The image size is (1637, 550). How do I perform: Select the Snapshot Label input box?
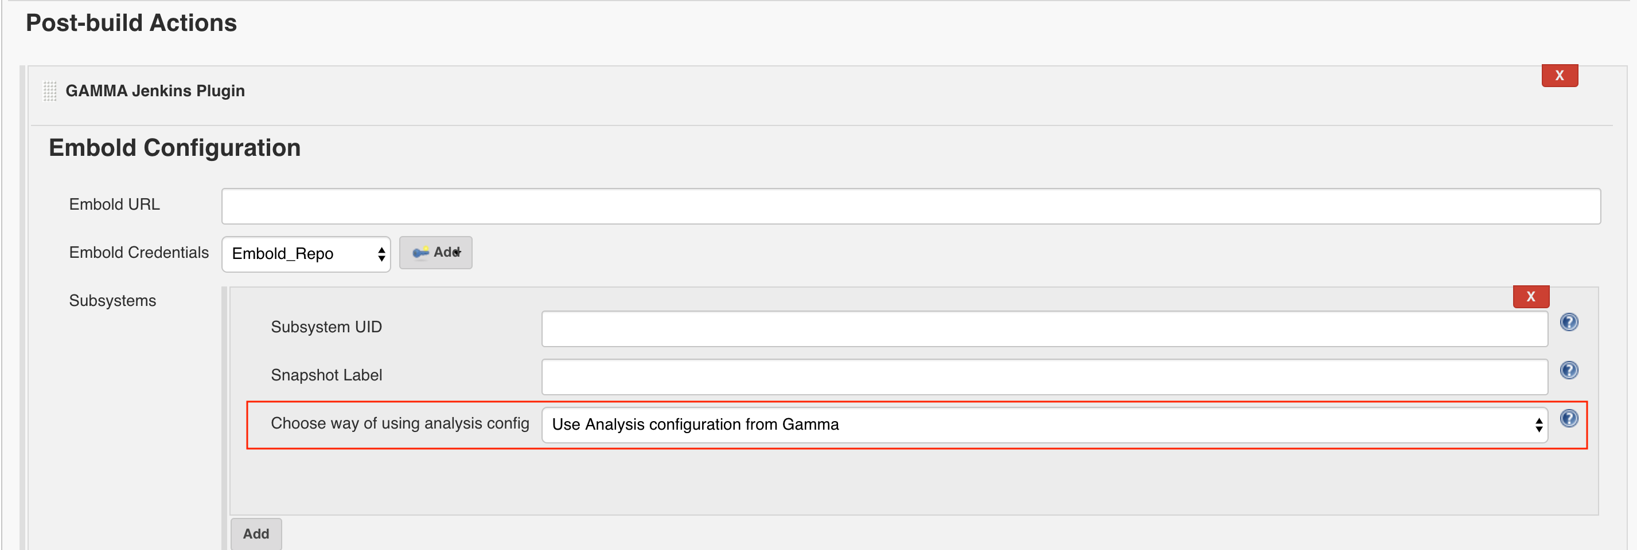pos(1044,377)
